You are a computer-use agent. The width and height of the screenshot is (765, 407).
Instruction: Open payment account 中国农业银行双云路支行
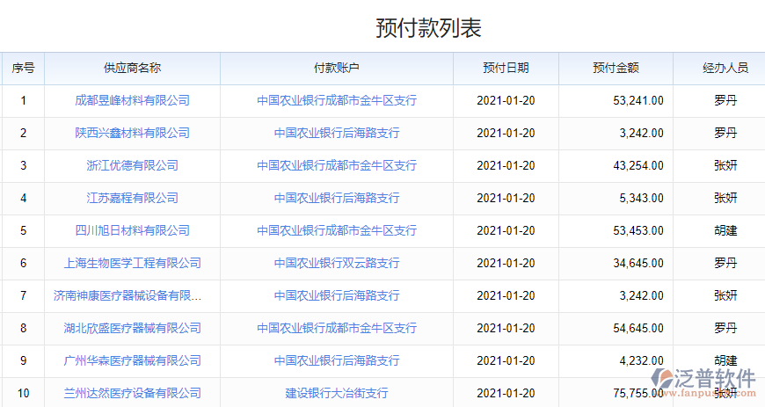[337, 263]
